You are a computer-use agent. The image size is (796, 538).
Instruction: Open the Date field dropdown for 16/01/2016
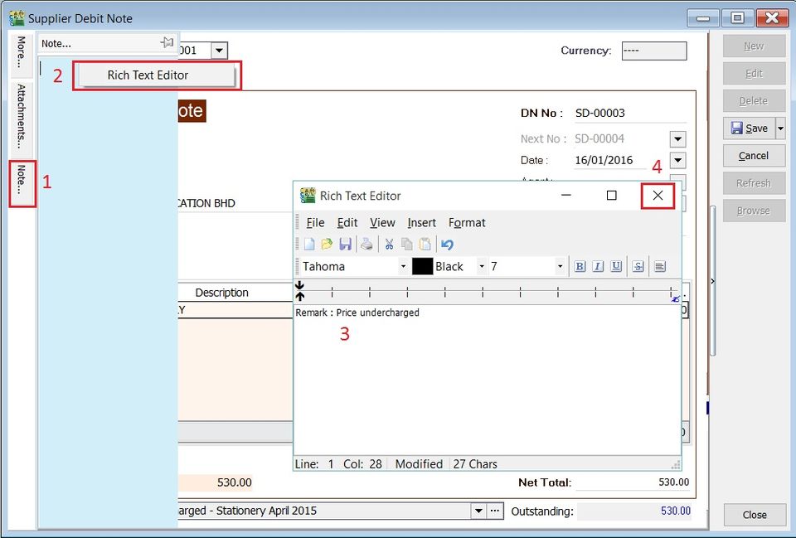[677, 160]
